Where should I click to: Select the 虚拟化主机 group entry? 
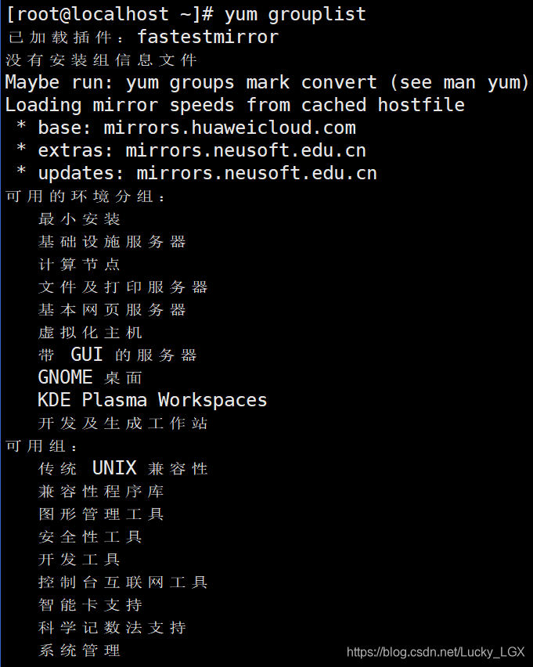[90, 333]
